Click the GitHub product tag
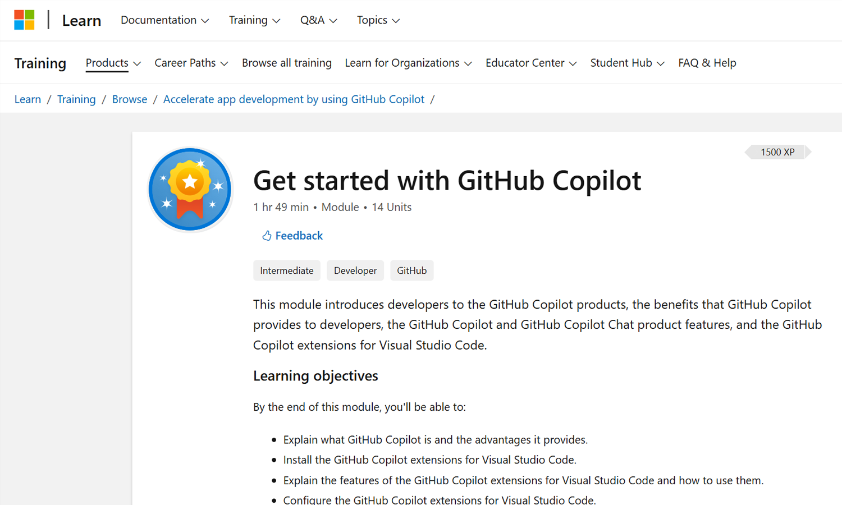 pyautogui.click(x=411, y=270)
